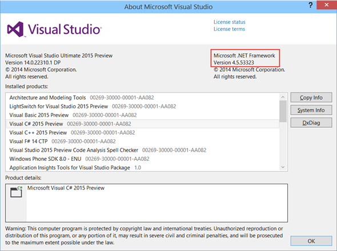Select Visual C++ 2015 Preview row

pos(142,133)
